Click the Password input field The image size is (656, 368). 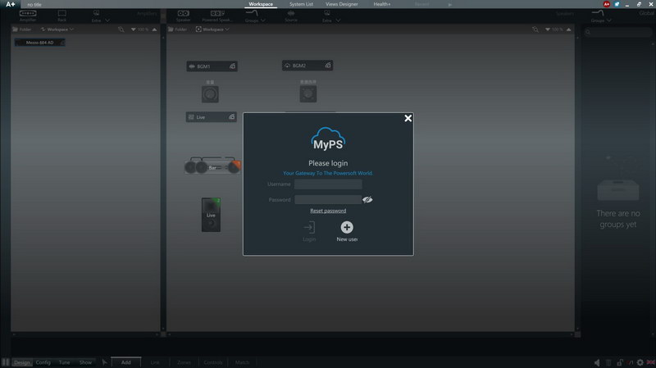point(327,199)
